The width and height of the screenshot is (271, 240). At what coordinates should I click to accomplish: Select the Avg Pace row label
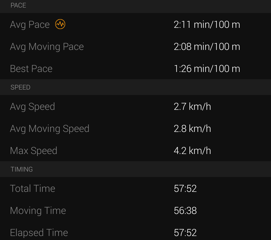point(30,25)
